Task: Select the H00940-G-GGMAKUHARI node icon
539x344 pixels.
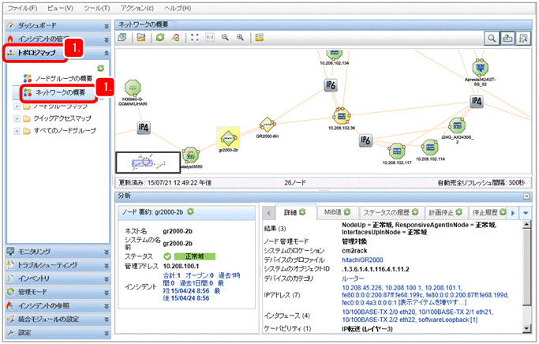Action: pyautogui.click(x=133, y=88)
